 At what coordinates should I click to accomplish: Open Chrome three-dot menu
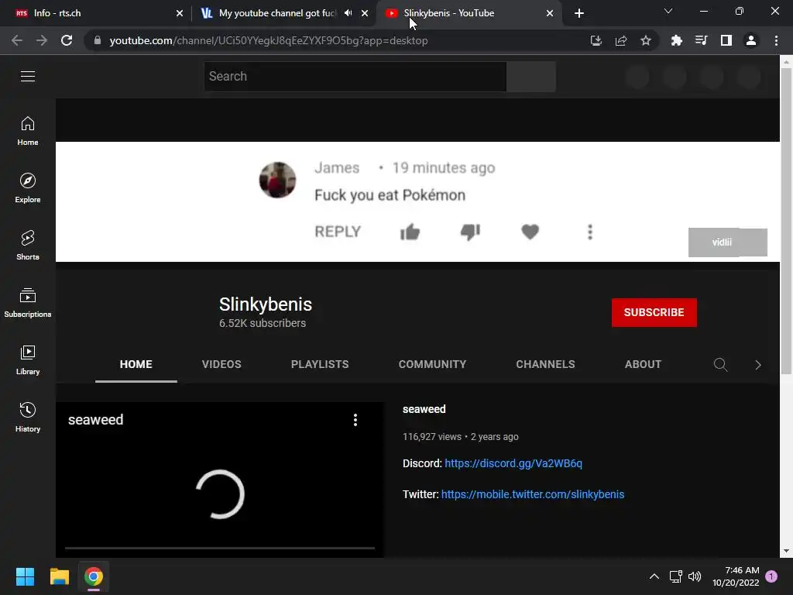point(776,40)
